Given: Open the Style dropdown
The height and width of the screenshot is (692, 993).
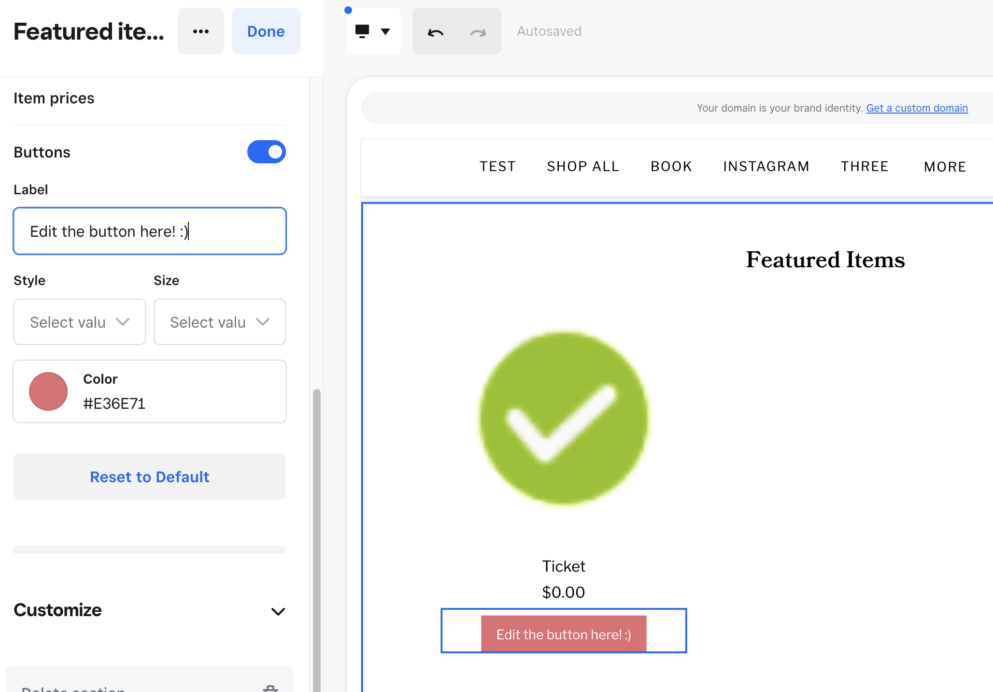Looking at the screenshot, I should tap(80, 322).
